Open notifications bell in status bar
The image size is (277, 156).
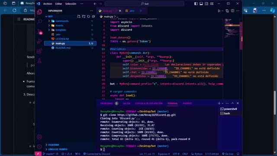(x=238, y=154)
